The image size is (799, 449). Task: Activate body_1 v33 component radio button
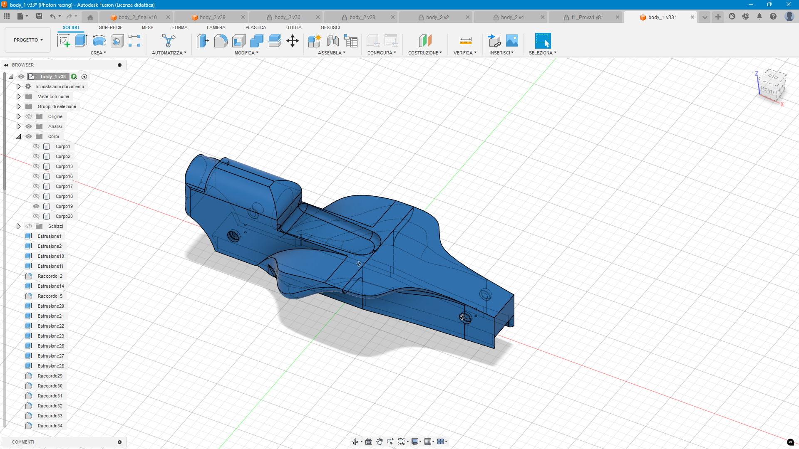point(84,76)
